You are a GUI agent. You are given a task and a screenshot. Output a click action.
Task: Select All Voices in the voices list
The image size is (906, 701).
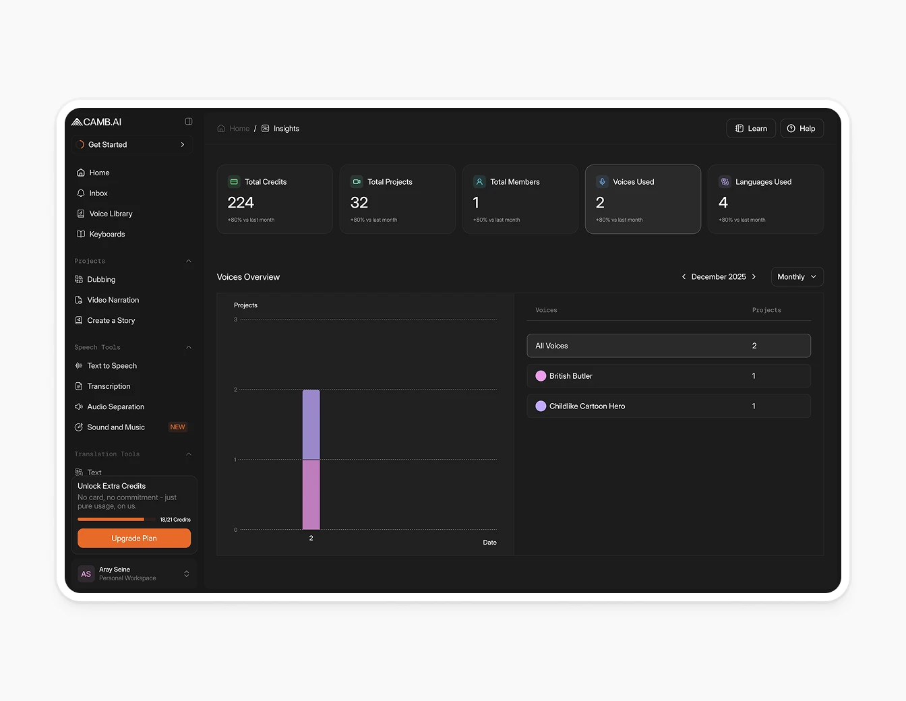[668, 345]
